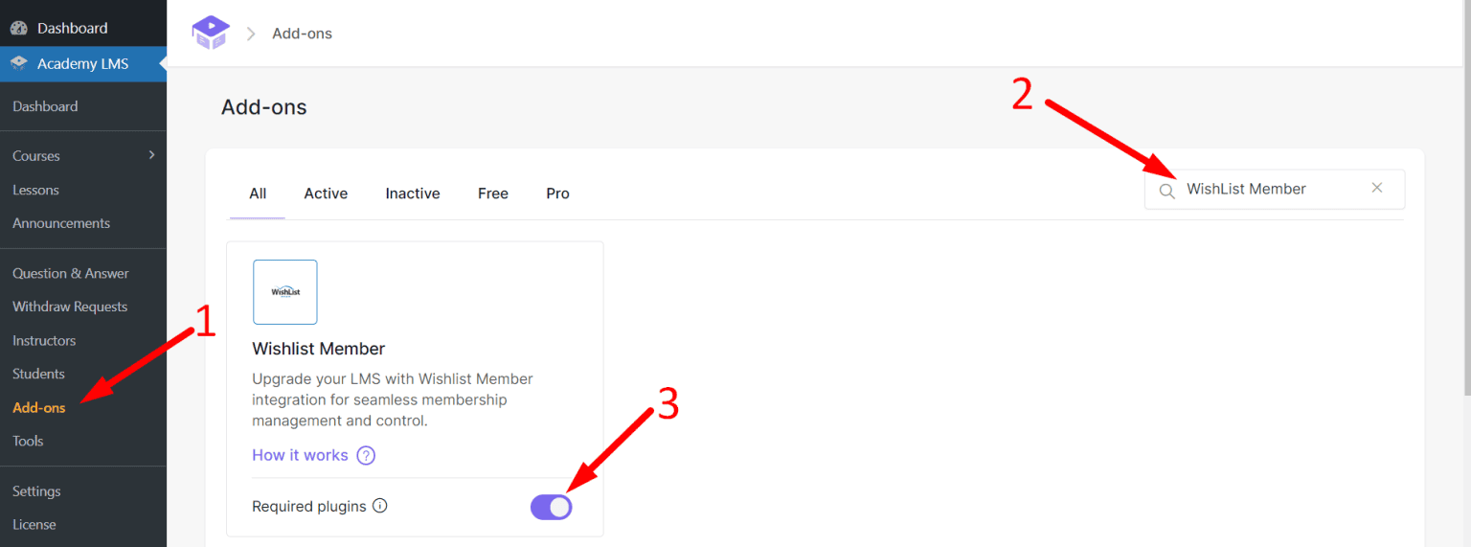
Task: Open Withdraw Requests in the sidebar
Action: click(x=70, y=307)
